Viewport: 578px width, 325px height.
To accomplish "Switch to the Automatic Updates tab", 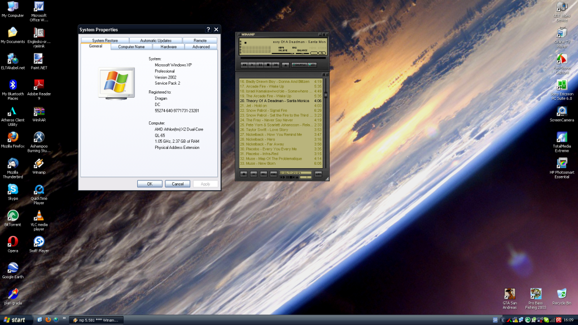I will 156,41.
